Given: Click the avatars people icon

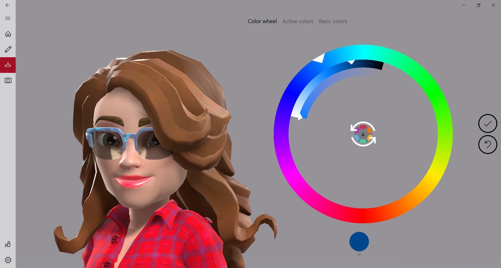Looking at the screenshot, I should point(8,244).
